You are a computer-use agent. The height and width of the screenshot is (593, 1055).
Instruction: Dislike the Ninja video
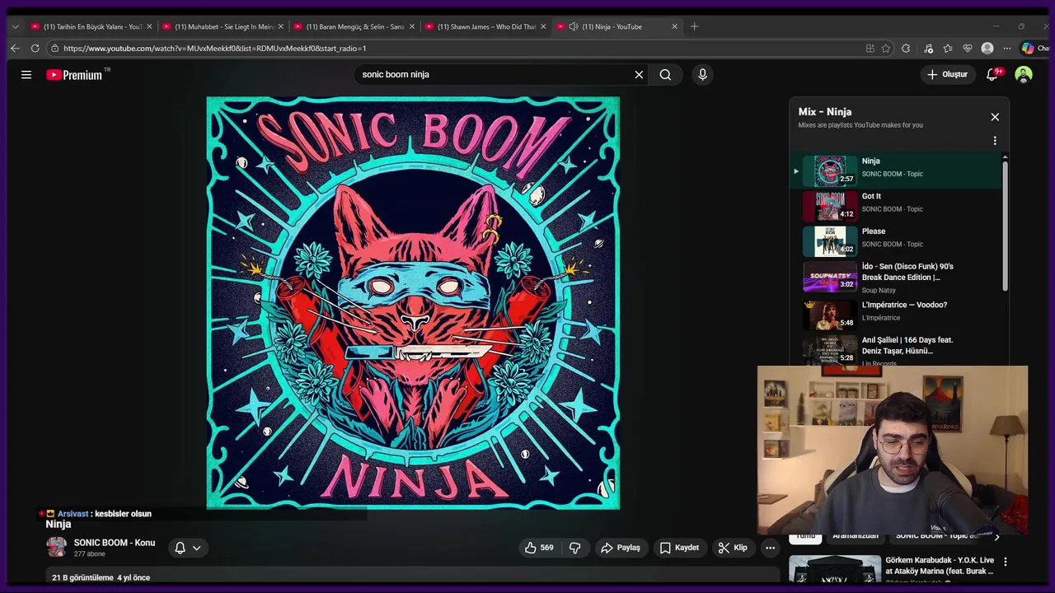point(575,548)
